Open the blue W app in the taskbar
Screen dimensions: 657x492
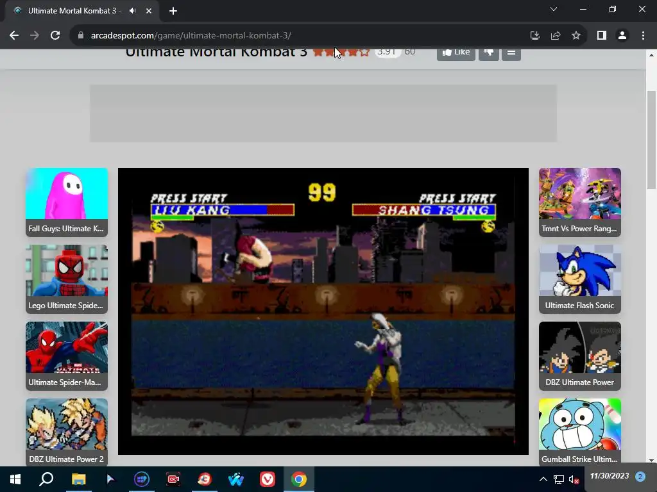236,479
